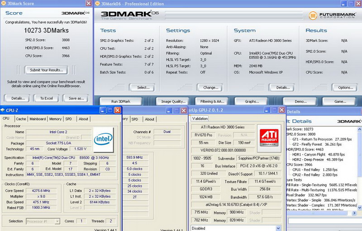Viewport: 362px width, 231px height.
Task: Click the Futuremark Corporation logo
Action: coord(332,15)
